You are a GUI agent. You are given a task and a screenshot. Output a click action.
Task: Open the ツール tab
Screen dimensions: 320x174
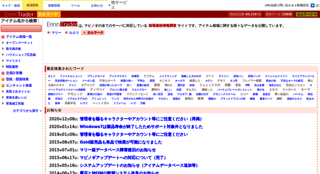(75, 5)
